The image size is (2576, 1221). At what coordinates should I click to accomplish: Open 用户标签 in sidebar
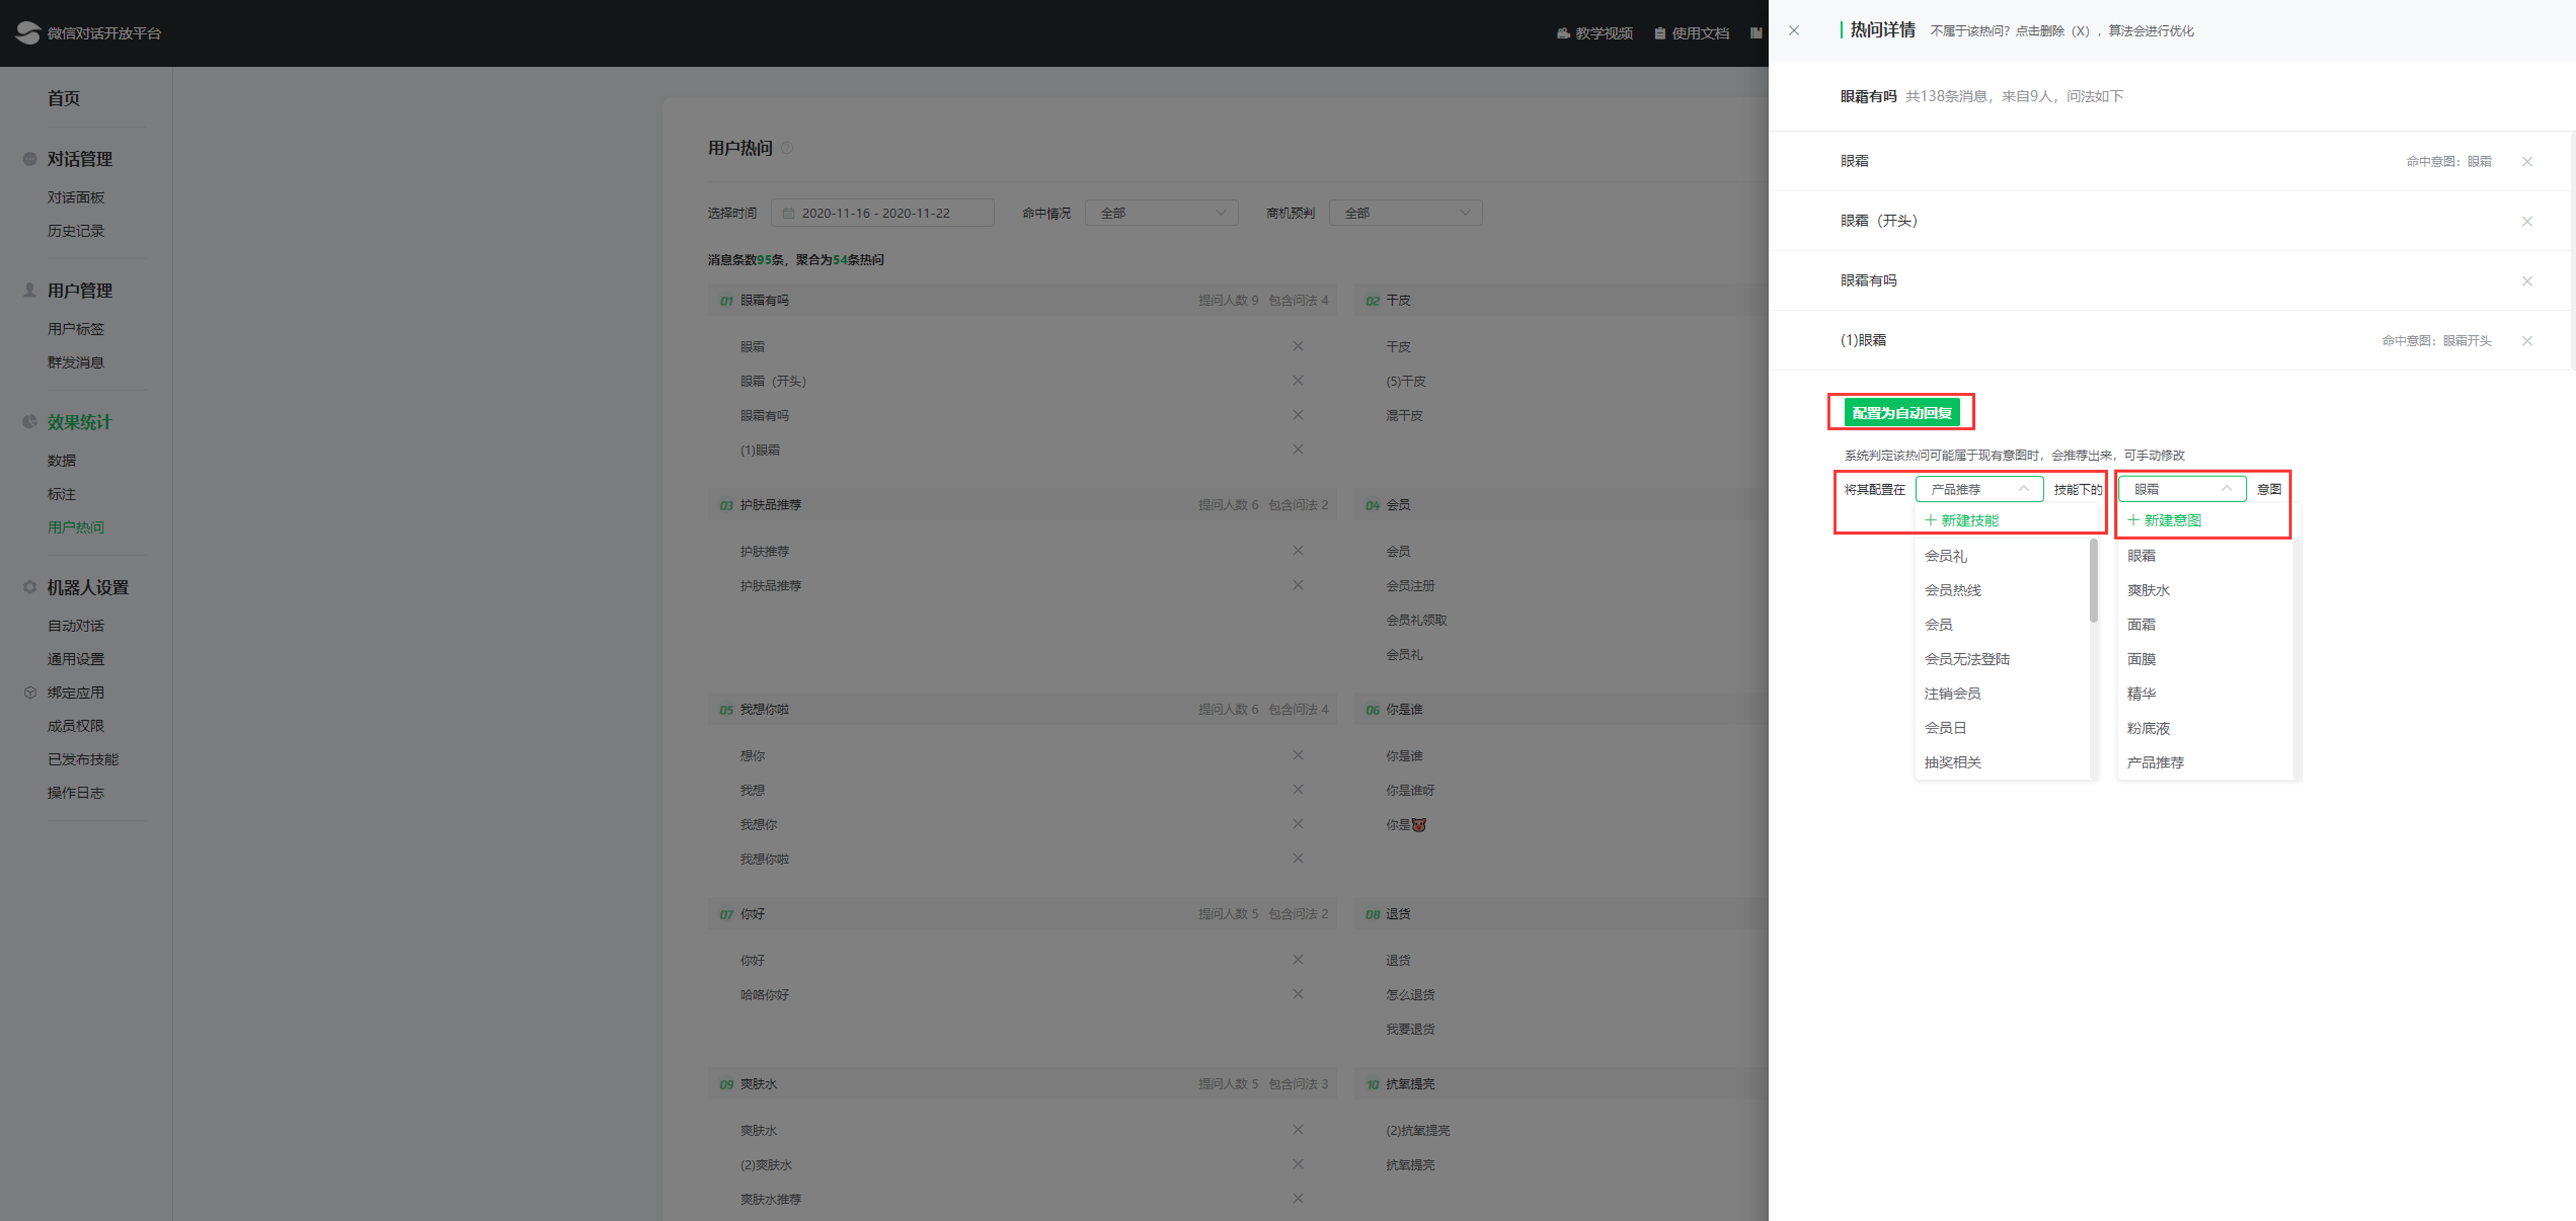(x=76, y=329)
